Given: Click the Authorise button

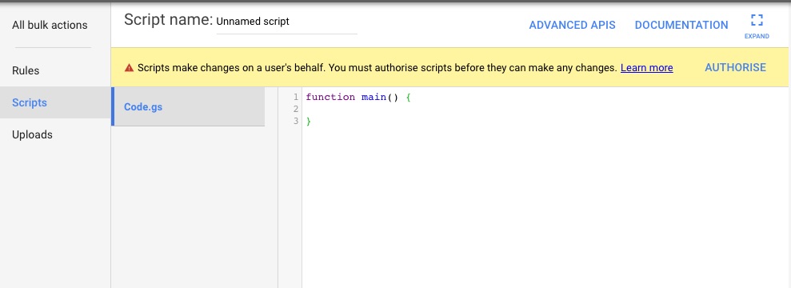Looking at the screenshot, I should (735, 67).
